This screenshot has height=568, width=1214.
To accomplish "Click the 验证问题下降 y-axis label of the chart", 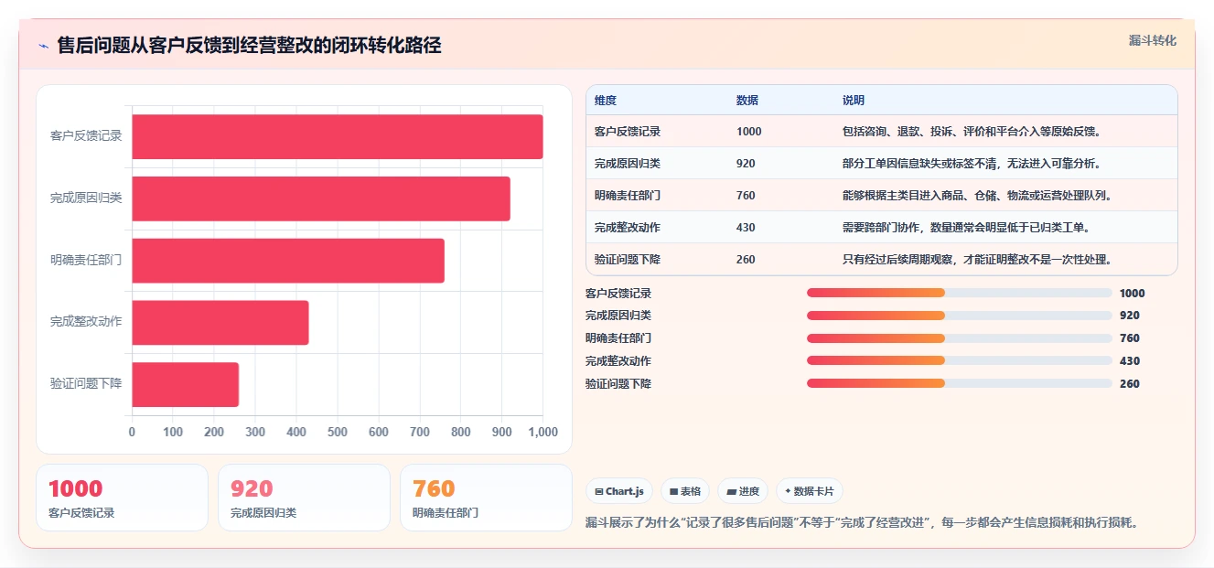I will tap(86, 385).
